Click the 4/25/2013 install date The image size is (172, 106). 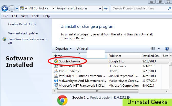click(x=149, y=76)
